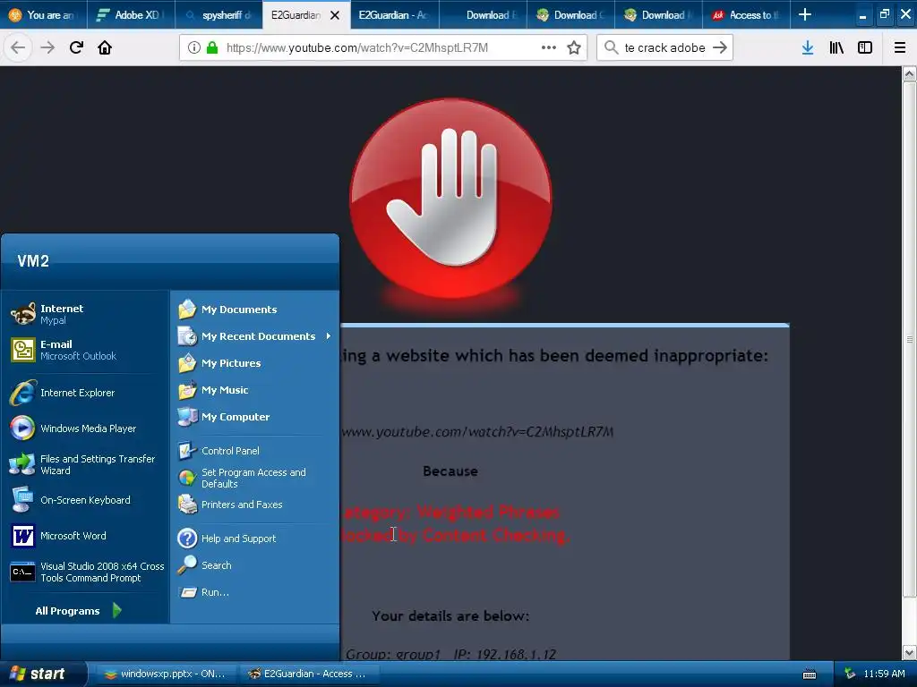Open the library bookmarks icon

tap(836, 48)
